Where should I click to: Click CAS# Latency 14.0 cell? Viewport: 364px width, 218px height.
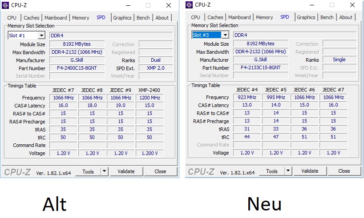[x=276, y=105]
